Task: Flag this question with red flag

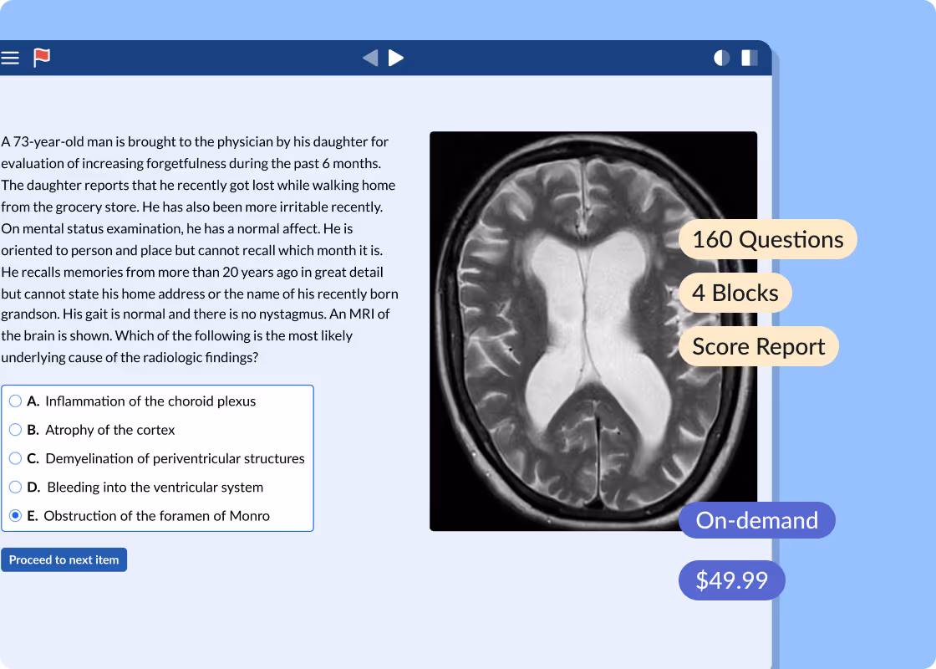Action: [x=41, y=58]
